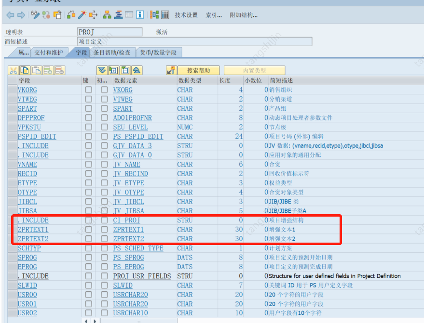Click the back navigation arrow
Image resolution: width=424 pixels, height=323 pixels.
[11, 14]
